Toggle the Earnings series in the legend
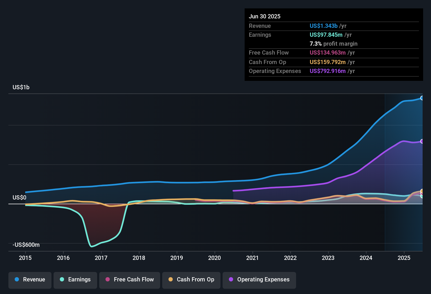The width and height of the screenshot is (431, 294). [75, 280]
